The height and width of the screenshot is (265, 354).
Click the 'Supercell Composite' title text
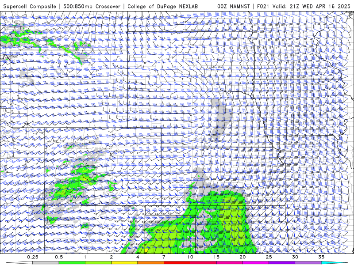tap(30, 6)
